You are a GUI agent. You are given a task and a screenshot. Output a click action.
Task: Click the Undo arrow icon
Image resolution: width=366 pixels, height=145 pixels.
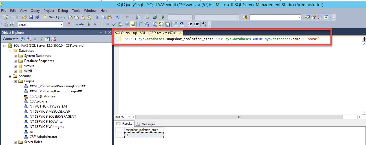tap(118, 17)
